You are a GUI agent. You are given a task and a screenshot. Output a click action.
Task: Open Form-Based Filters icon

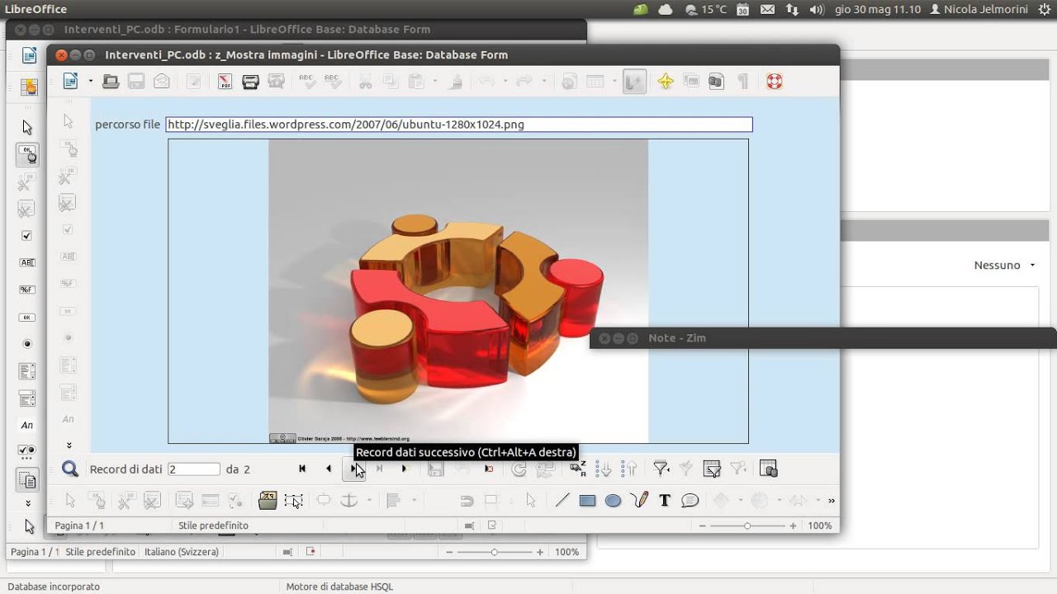click(x=712, y=469)
